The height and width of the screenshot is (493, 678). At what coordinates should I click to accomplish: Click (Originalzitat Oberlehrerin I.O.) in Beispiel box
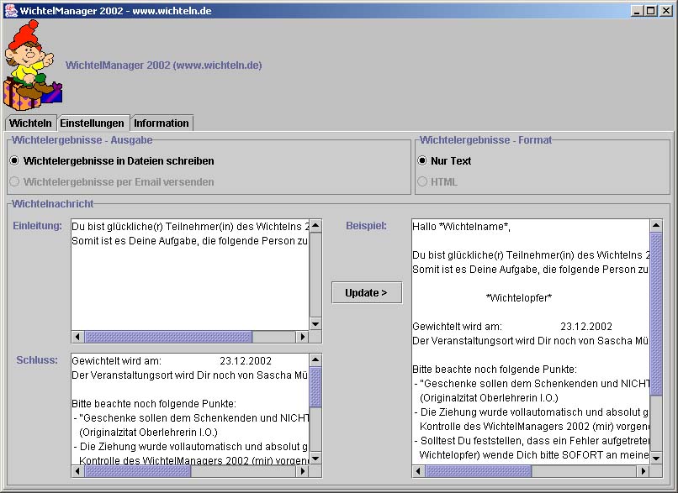click(x=489, y=397)
